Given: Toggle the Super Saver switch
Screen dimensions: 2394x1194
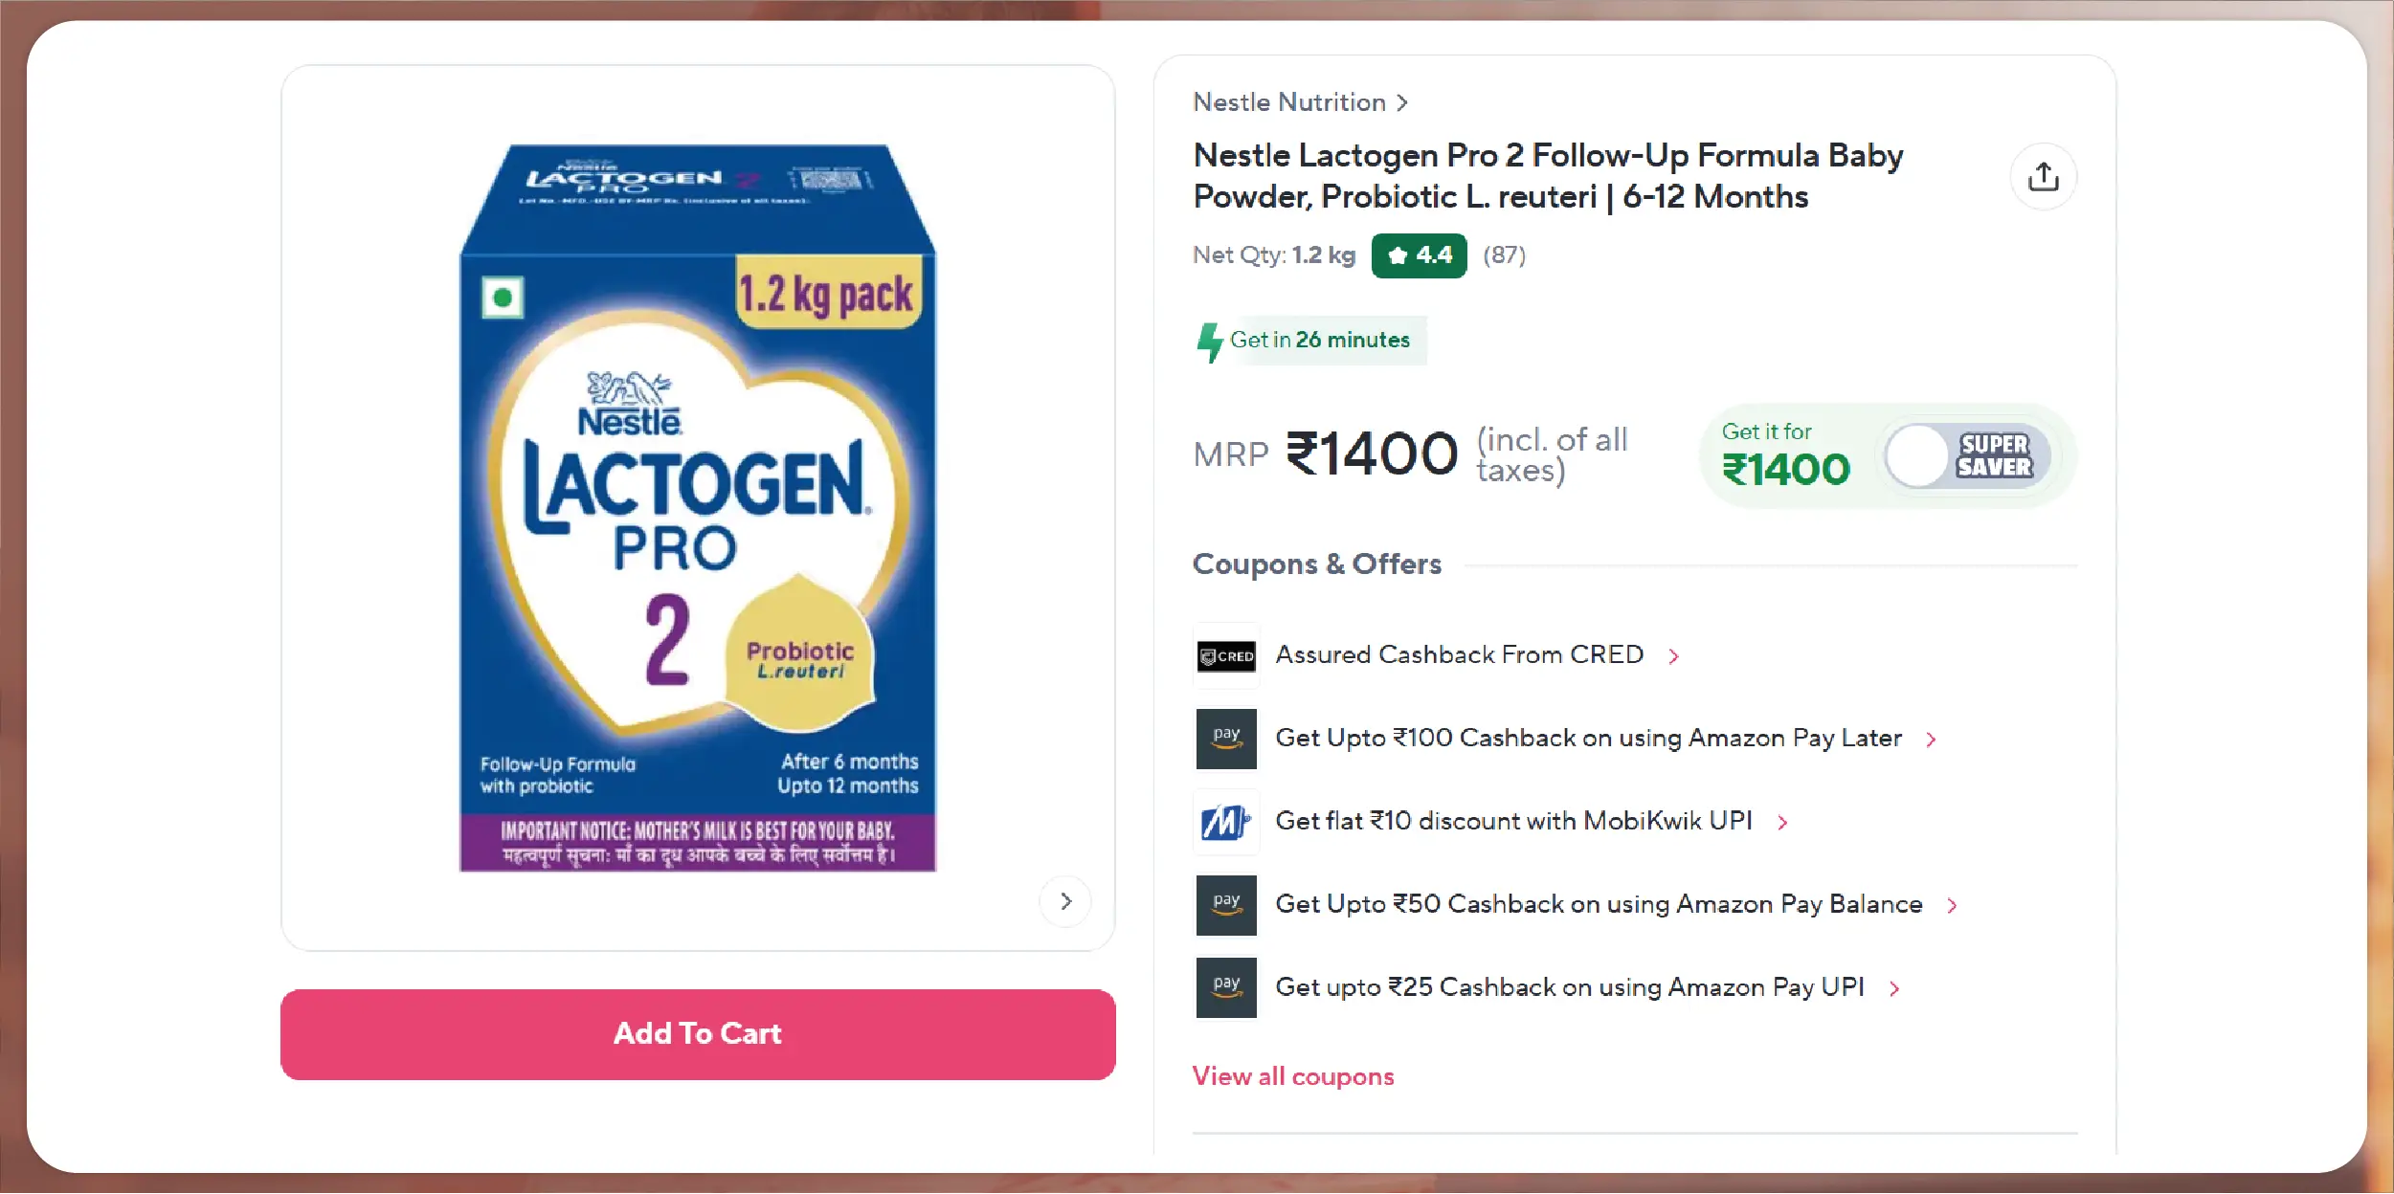Looking at the screenshot, I should click(x=1967, y=456).
